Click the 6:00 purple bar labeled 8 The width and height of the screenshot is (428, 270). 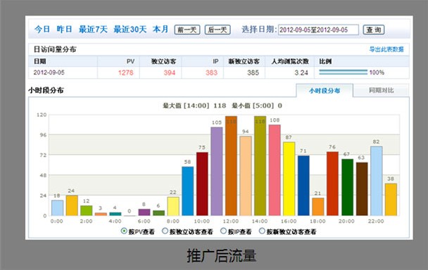pyautogui.click(x=144, y=212)
